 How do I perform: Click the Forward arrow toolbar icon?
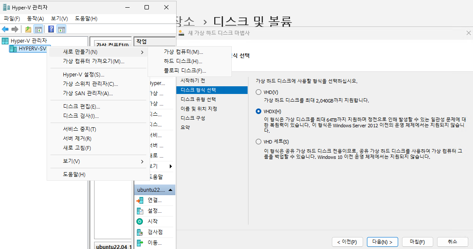click(x=15, y=29)
